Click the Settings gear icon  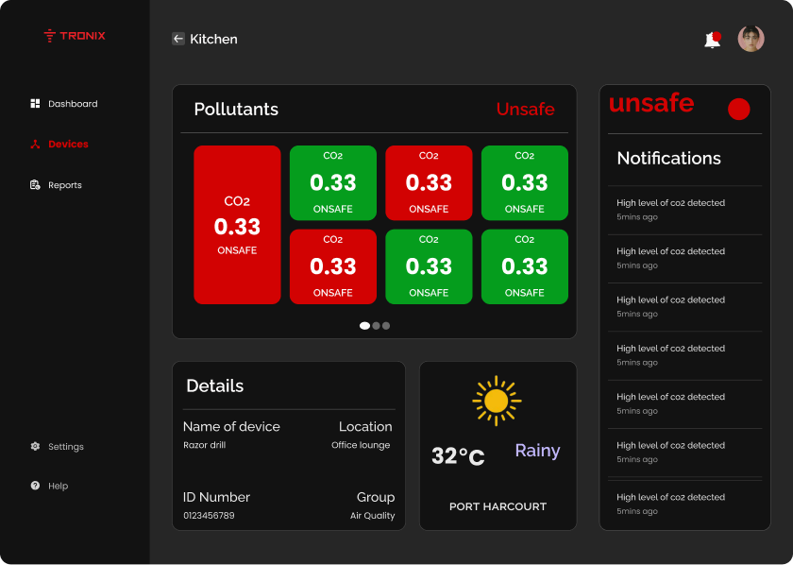[35, 447]
